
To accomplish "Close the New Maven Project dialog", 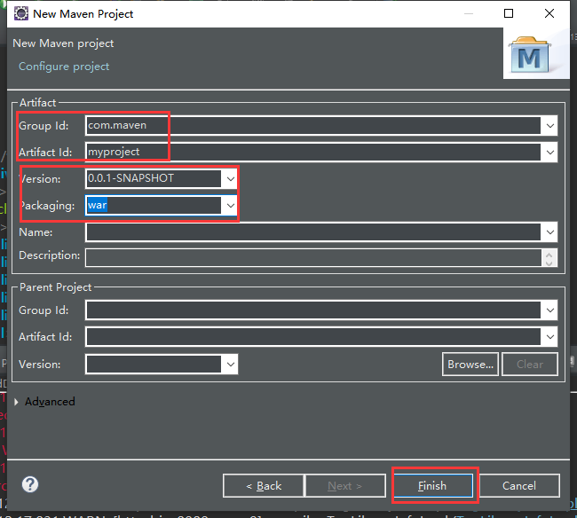I will click(x=549, y=13).
